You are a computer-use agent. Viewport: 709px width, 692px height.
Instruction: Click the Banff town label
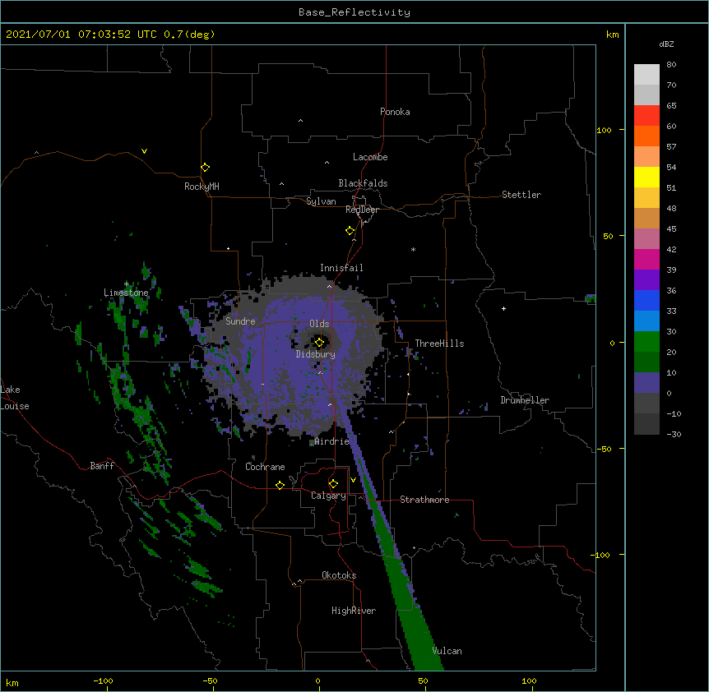102,466
